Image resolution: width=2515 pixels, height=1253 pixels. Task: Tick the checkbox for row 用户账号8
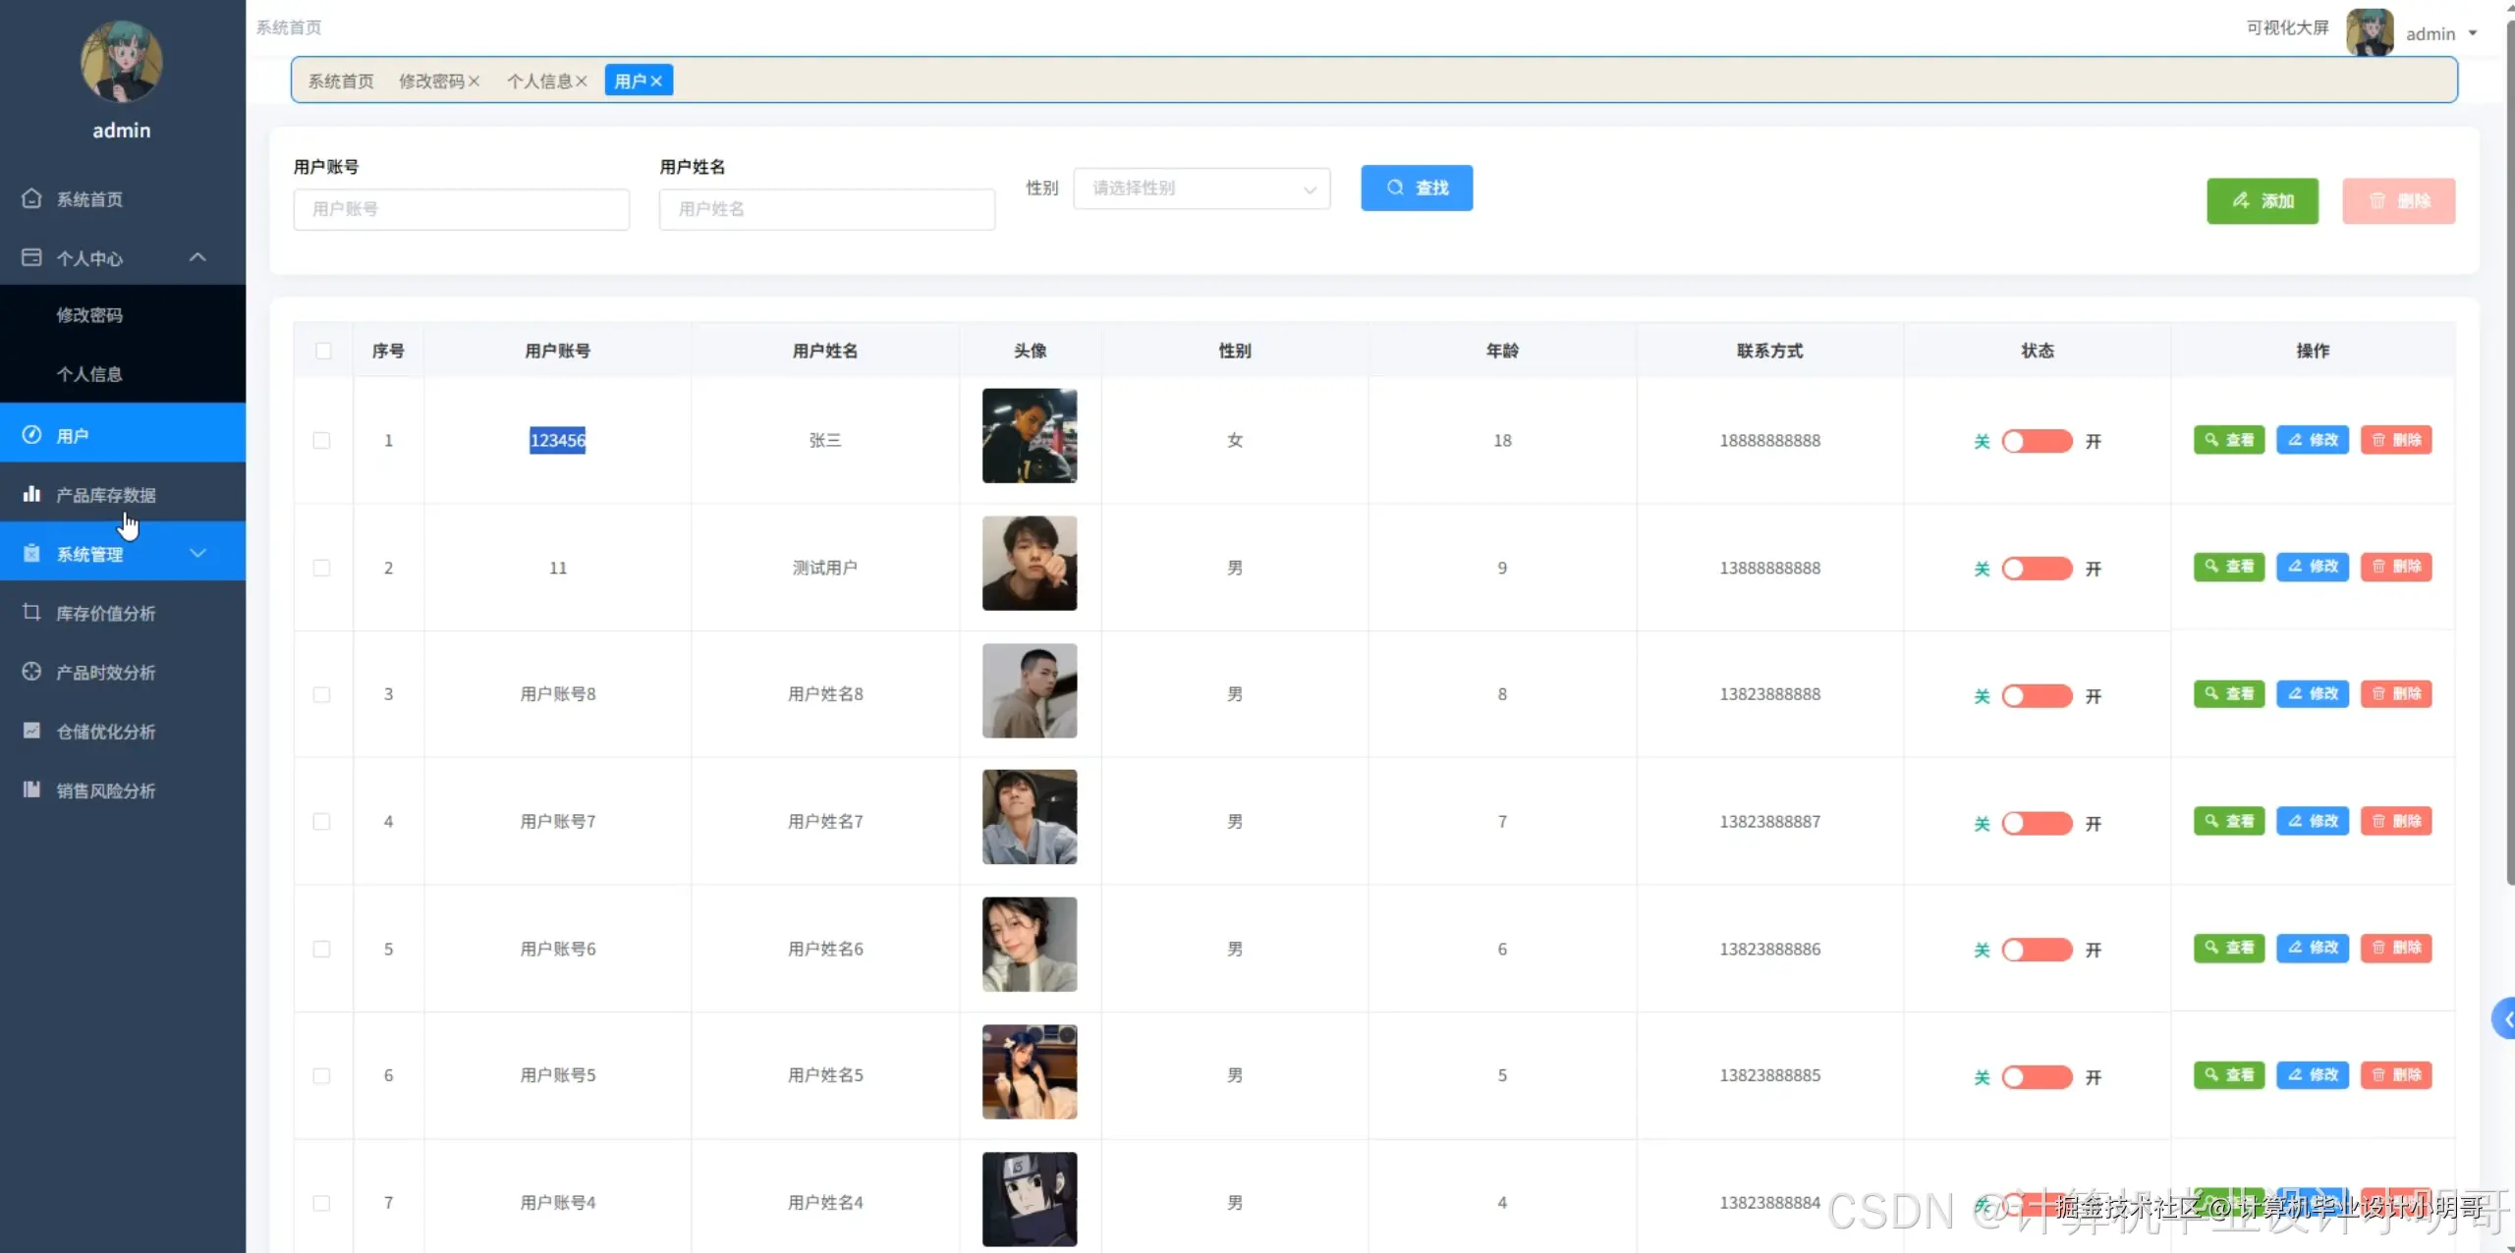[321, 694]
